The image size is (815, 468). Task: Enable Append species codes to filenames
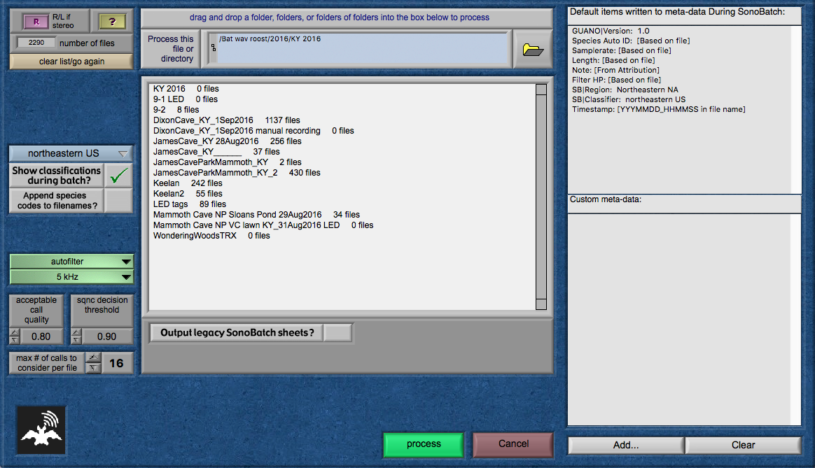pyautogui.click(x=118, y=201)
